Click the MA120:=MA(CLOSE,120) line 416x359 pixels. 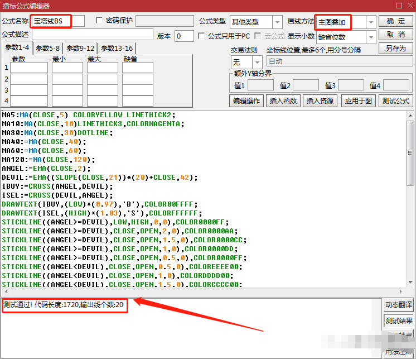pos(49,160)
